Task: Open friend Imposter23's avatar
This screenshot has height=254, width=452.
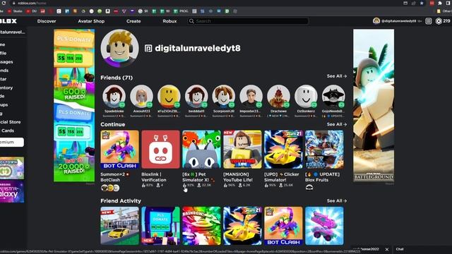Action: coord(251,96)
